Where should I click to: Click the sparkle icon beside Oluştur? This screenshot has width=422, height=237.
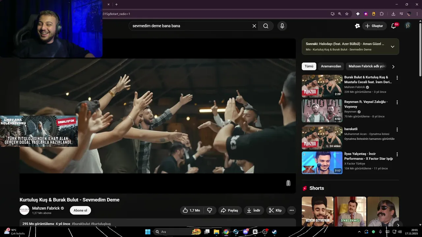point(357,26)
